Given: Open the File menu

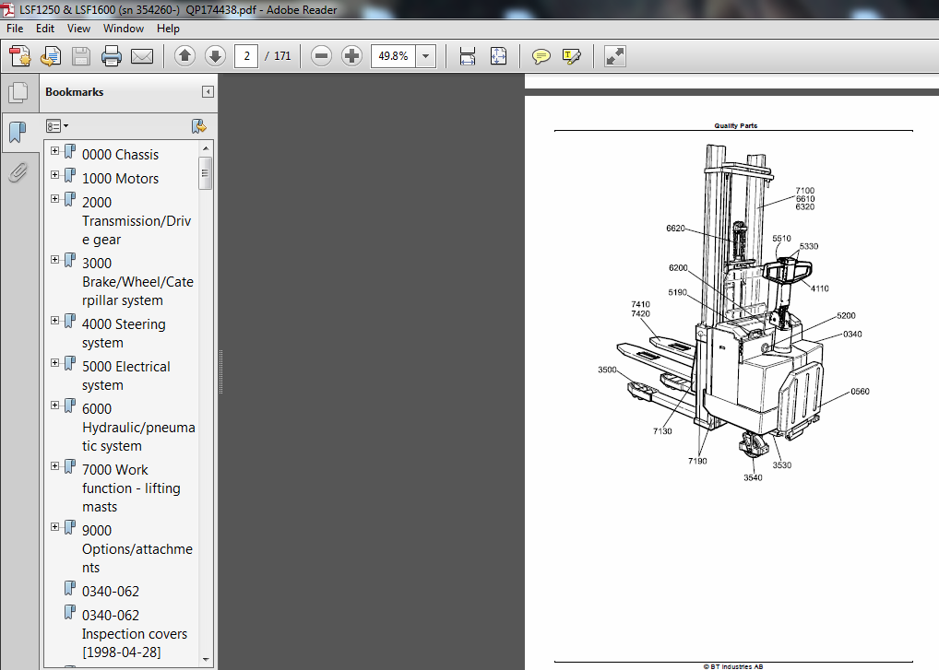Looking at the screenshot, I should point(15,29).
